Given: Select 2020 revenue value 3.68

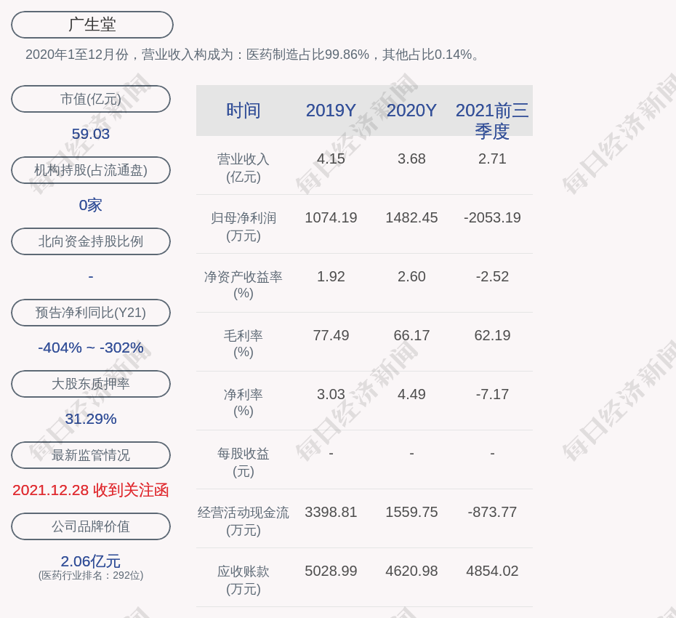Looking at the screenshot, I should [x=411, y=158].
